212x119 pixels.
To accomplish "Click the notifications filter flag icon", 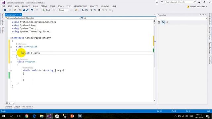I will pyautogui.click(x=162, y=2).
